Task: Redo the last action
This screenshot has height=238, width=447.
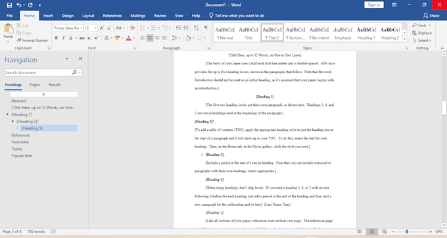Action: [x=30, y=5]
